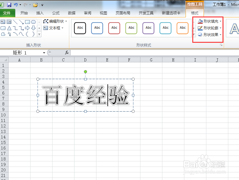Switch to the 视图 tab

click(x=103, y=13)
